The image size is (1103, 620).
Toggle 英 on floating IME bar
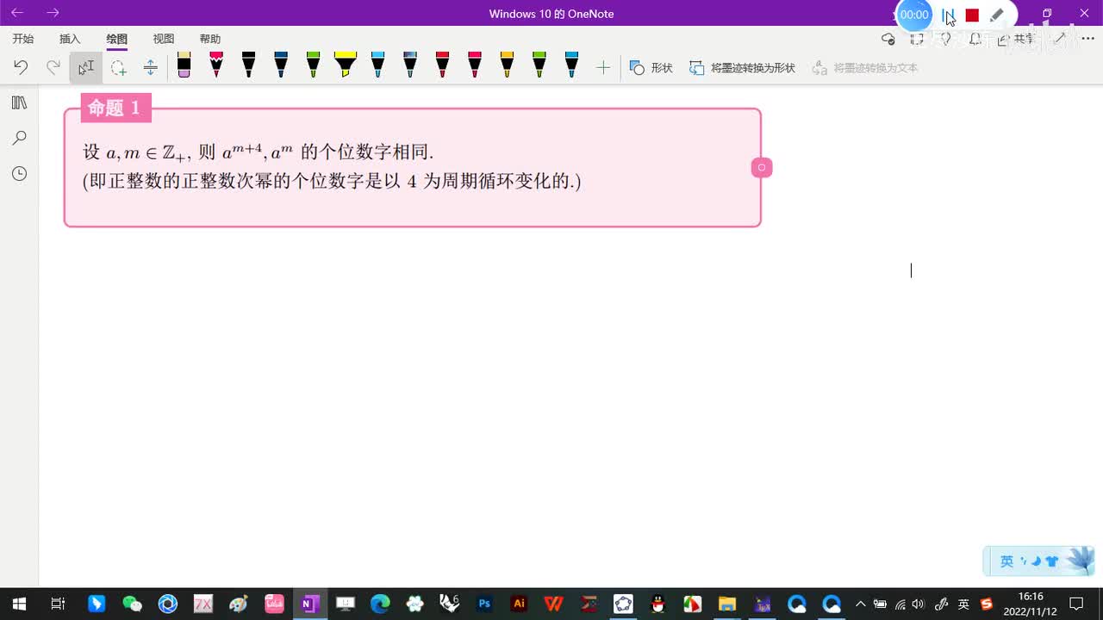pyautogui.click(x=1006, y=561)
